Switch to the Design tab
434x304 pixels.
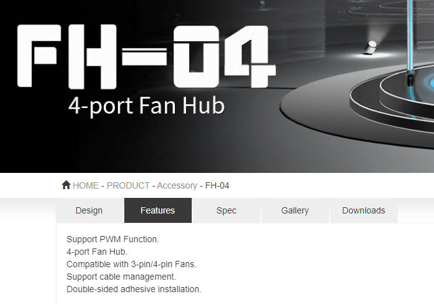click(x=89, y=210)
